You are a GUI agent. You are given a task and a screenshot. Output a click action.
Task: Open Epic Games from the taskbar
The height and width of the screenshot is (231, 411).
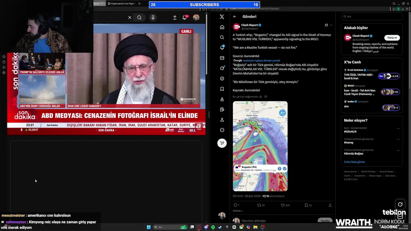(x=227, y=227)
